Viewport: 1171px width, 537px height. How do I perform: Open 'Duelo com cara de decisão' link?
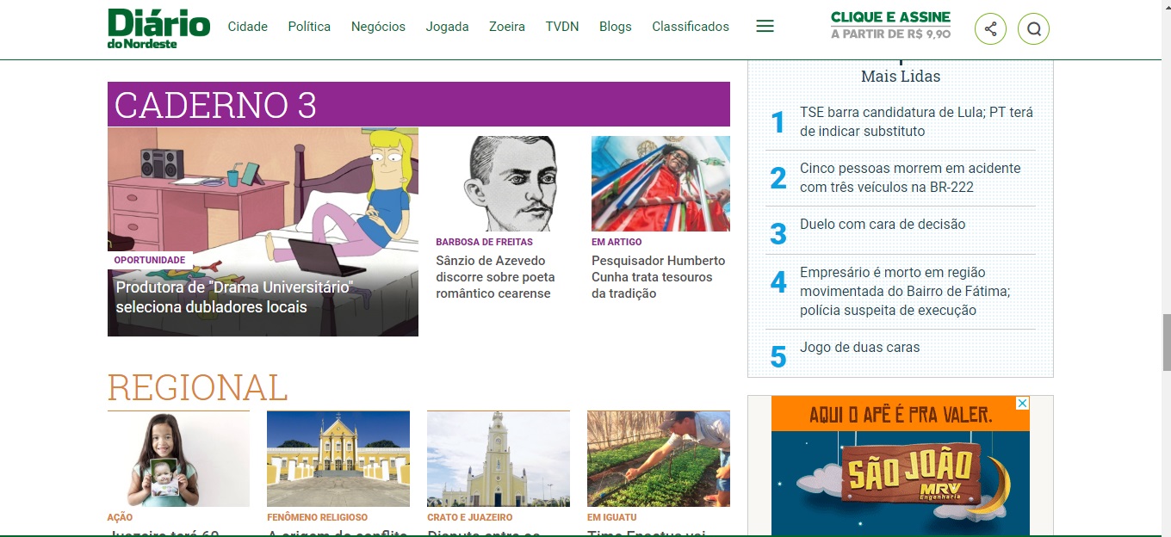click(x=882, y=224)
